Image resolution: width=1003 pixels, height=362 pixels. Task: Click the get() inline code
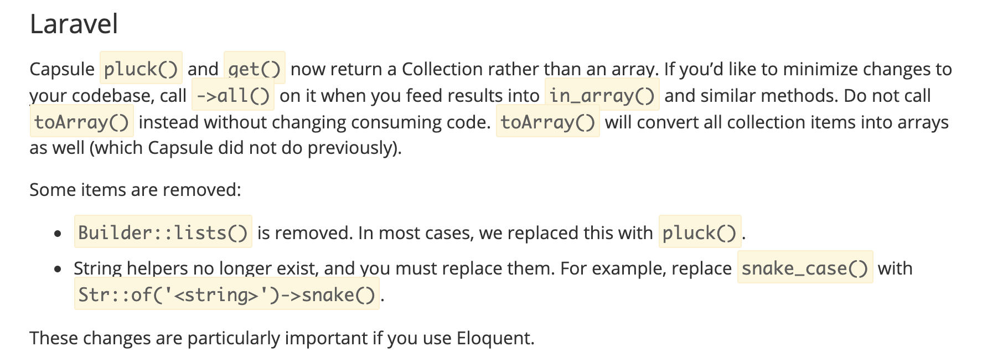254,69
